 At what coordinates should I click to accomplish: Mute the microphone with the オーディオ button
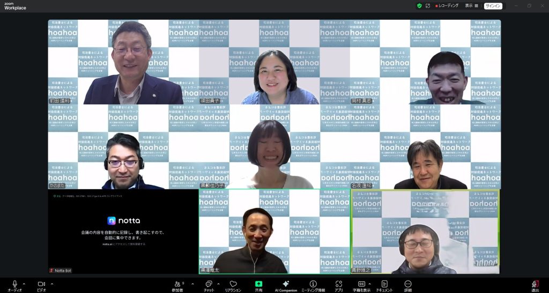click(x=14, y=284)
